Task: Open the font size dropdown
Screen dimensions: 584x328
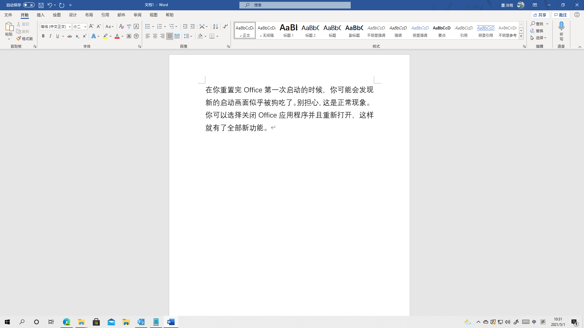Action: pyautogui.click(x=85, y=27)
